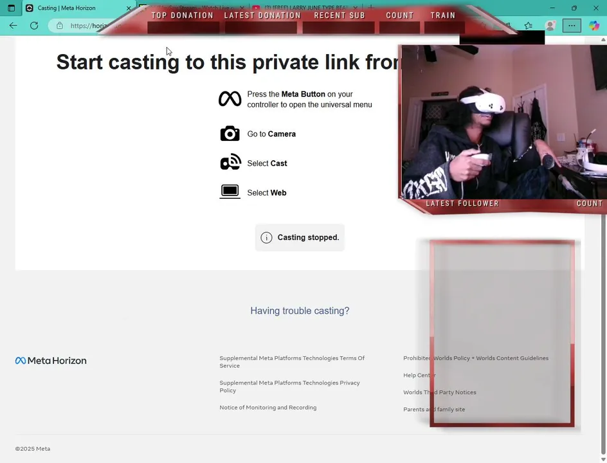The width and height of the screenshot is (607, 463).
Task: Click the Start casting page heading
Action: coord(228,62)
